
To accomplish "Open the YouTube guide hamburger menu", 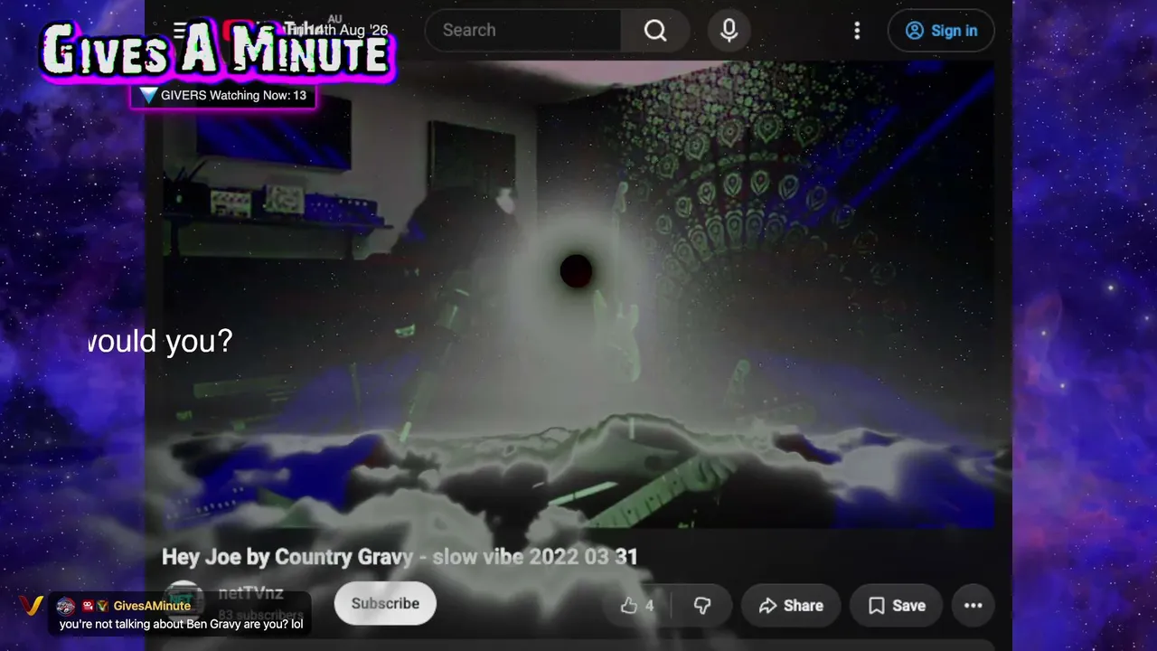I will (182, 32).
